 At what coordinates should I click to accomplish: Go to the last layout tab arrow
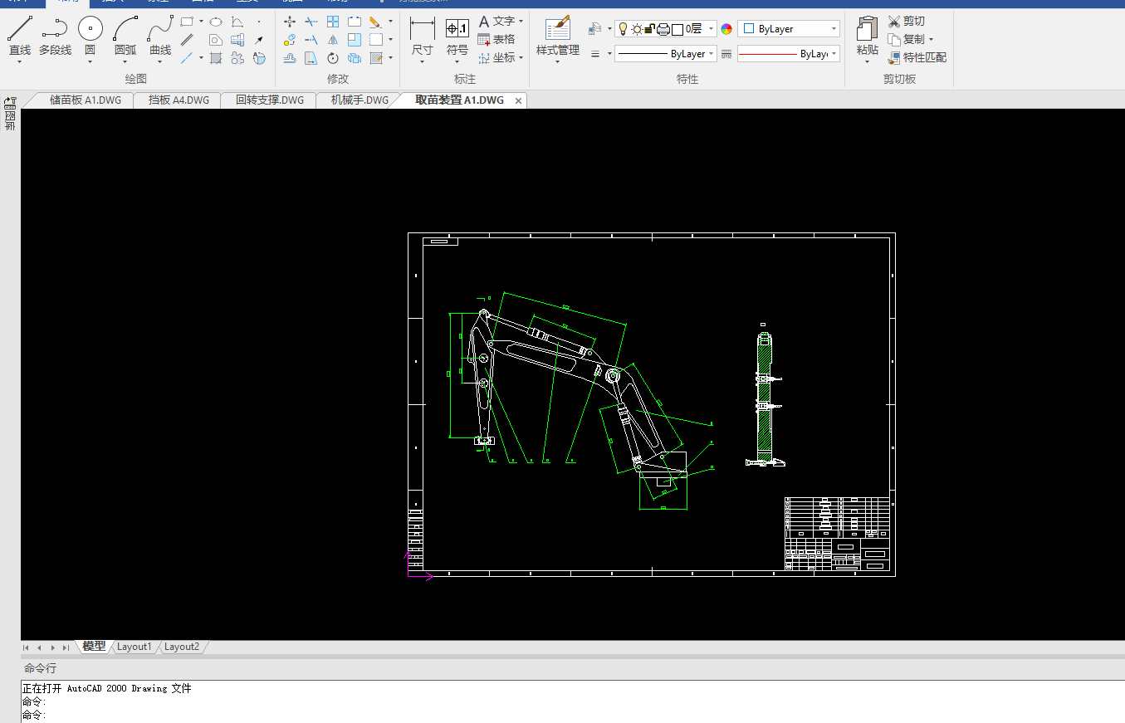pyautogui.click(x=66, y=647)
